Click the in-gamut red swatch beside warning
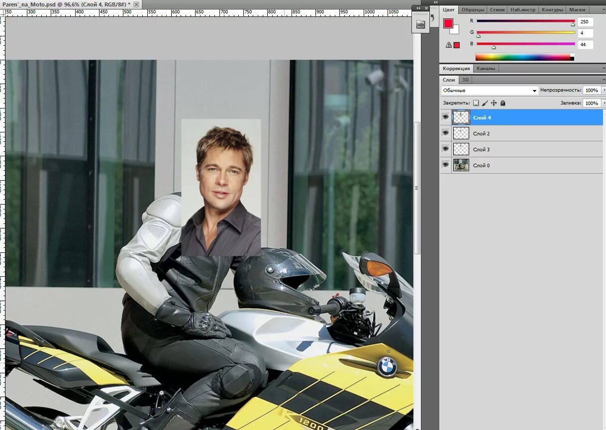This screenshot has width=606, height=430. tap(457, 45)
